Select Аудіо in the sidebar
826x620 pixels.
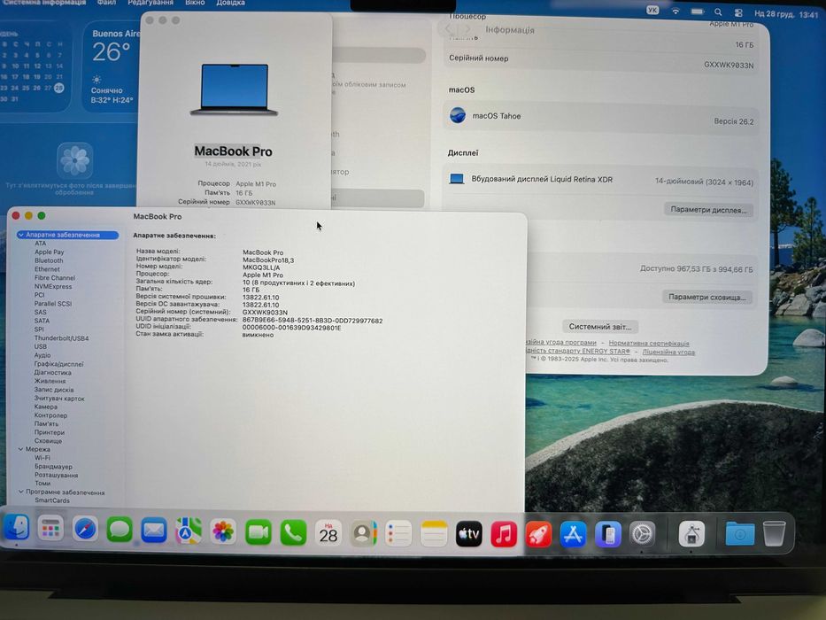[42, 355]
